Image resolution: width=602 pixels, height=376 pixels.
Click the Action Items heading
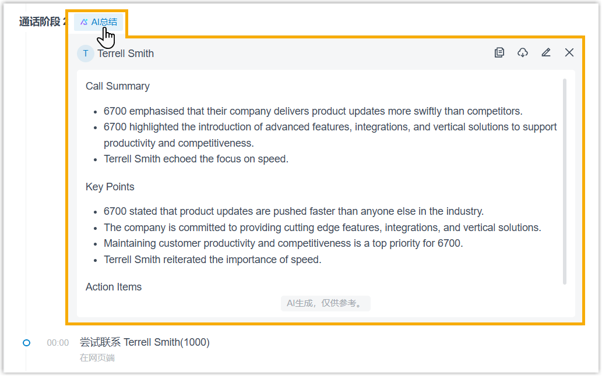click(x=114, y=287)
